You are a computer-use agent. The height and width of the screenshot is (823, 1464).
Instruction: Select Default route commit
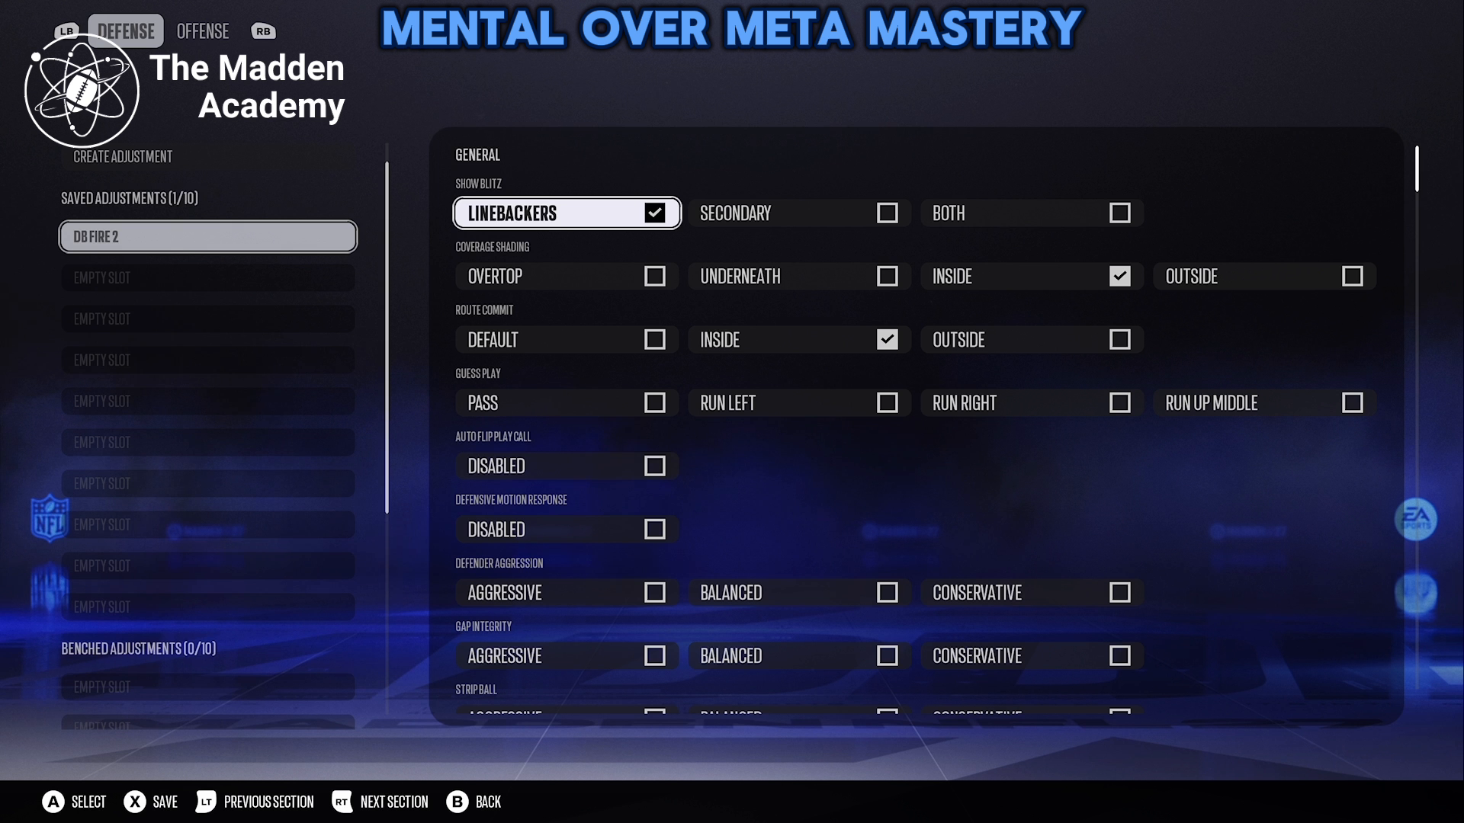(567, 340)
